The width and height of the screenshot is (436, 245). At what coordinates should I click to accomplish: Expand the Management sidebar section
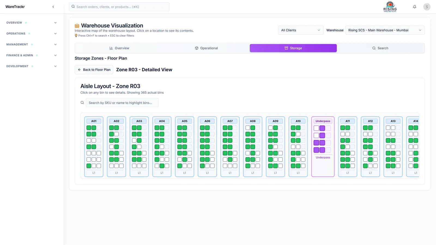pyautogui.click(x=32, y=44)
